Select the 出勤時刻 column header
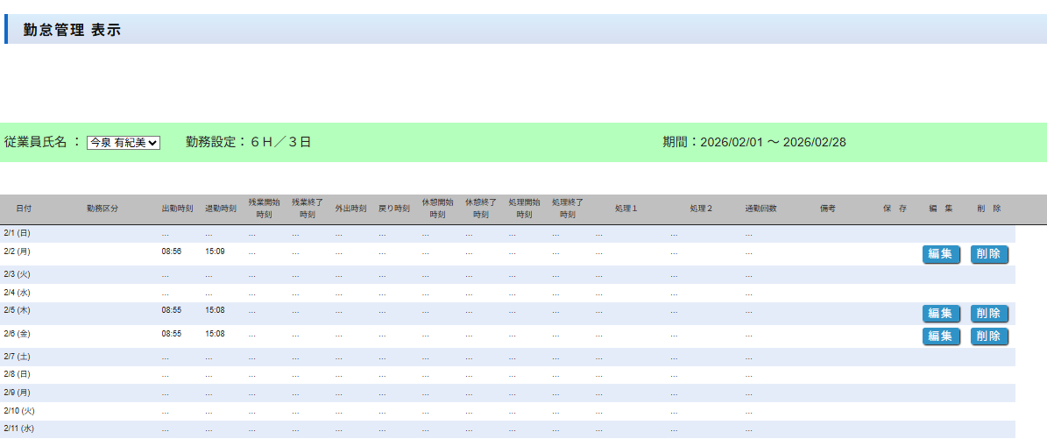 click(177, 209)
